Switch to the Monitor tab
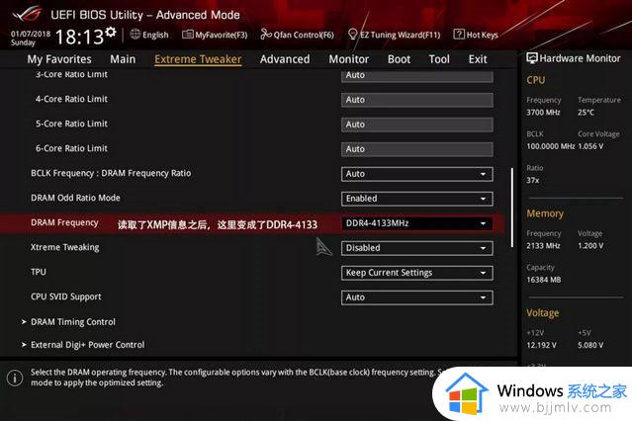 click(348, 59)
